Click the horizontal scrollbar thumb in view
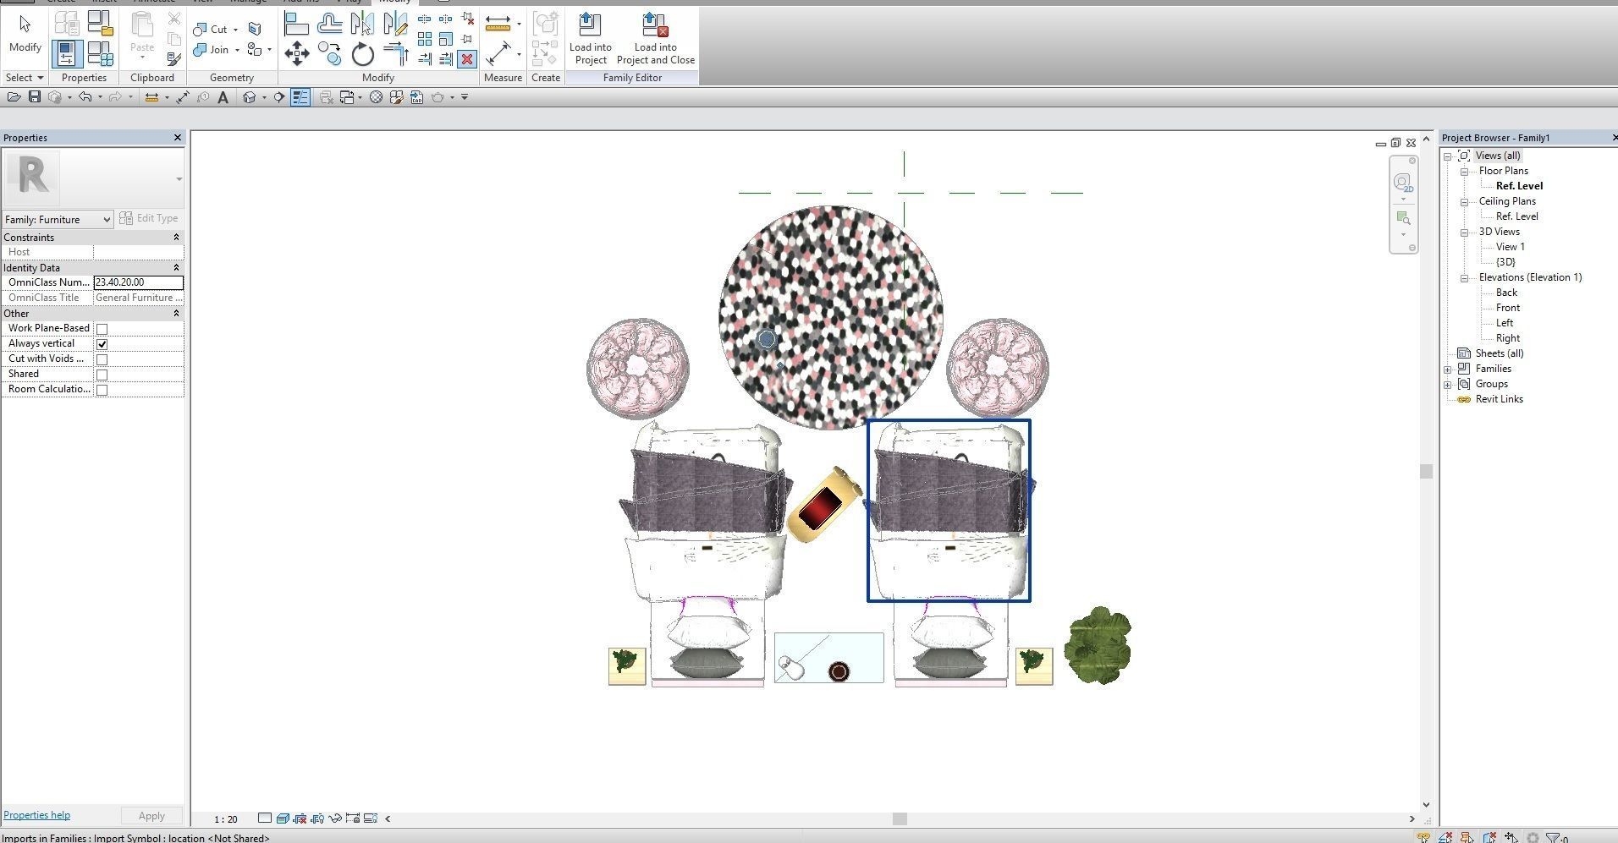The height and width of the screenshot is (843, 1618). [x=900, y=818]
